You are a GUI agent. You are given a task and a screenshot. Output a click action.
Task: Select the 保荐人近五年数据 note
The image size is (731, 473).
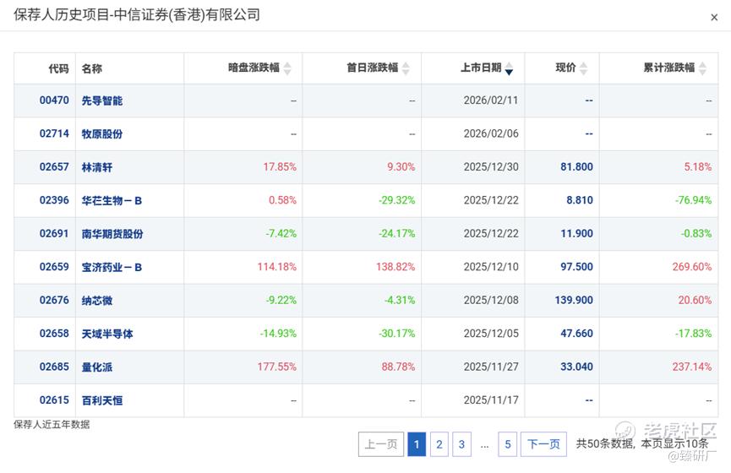[x=52, y=425]
